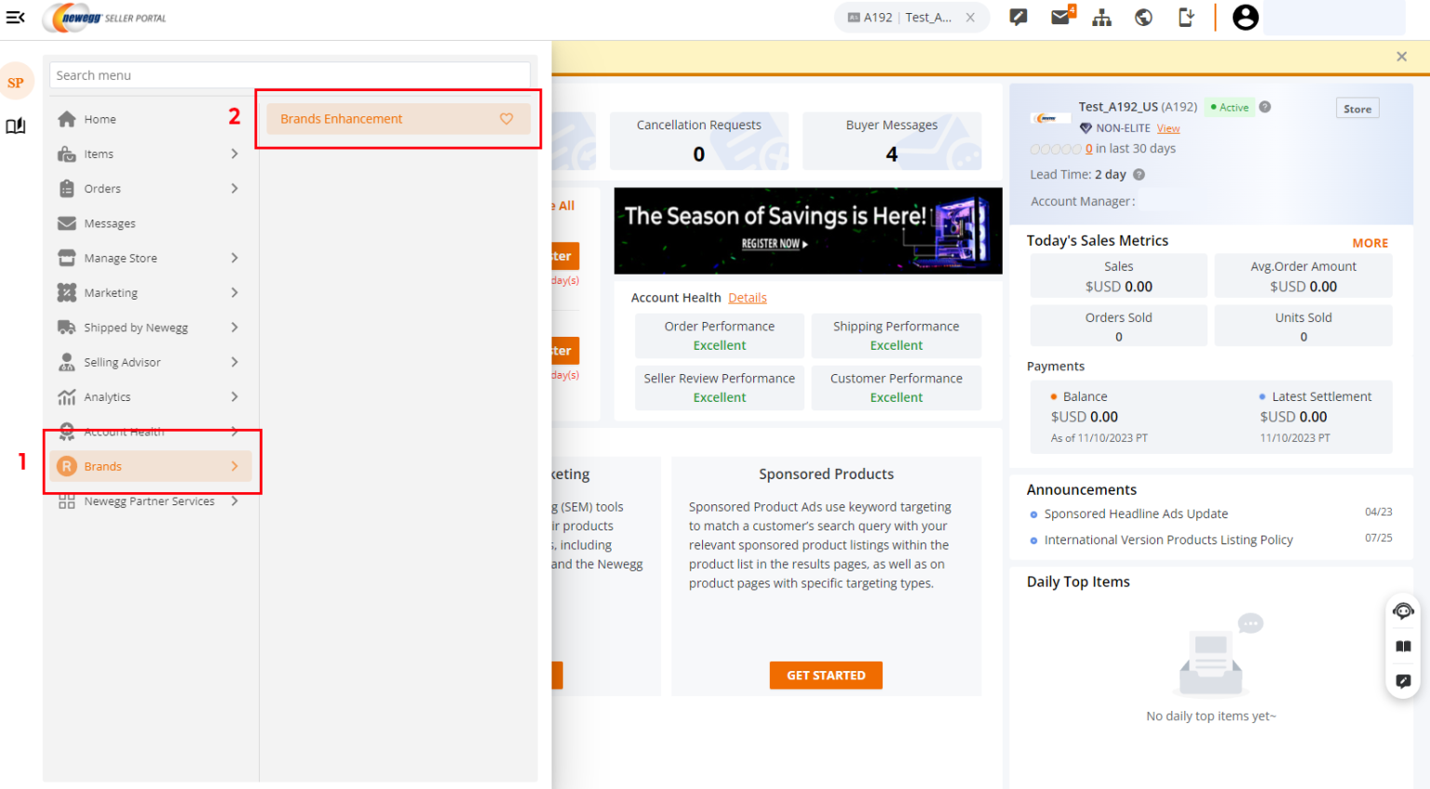The height and width of the screenshot is (789, 1430).
Task: Click the Store button
Action: 1356,109
